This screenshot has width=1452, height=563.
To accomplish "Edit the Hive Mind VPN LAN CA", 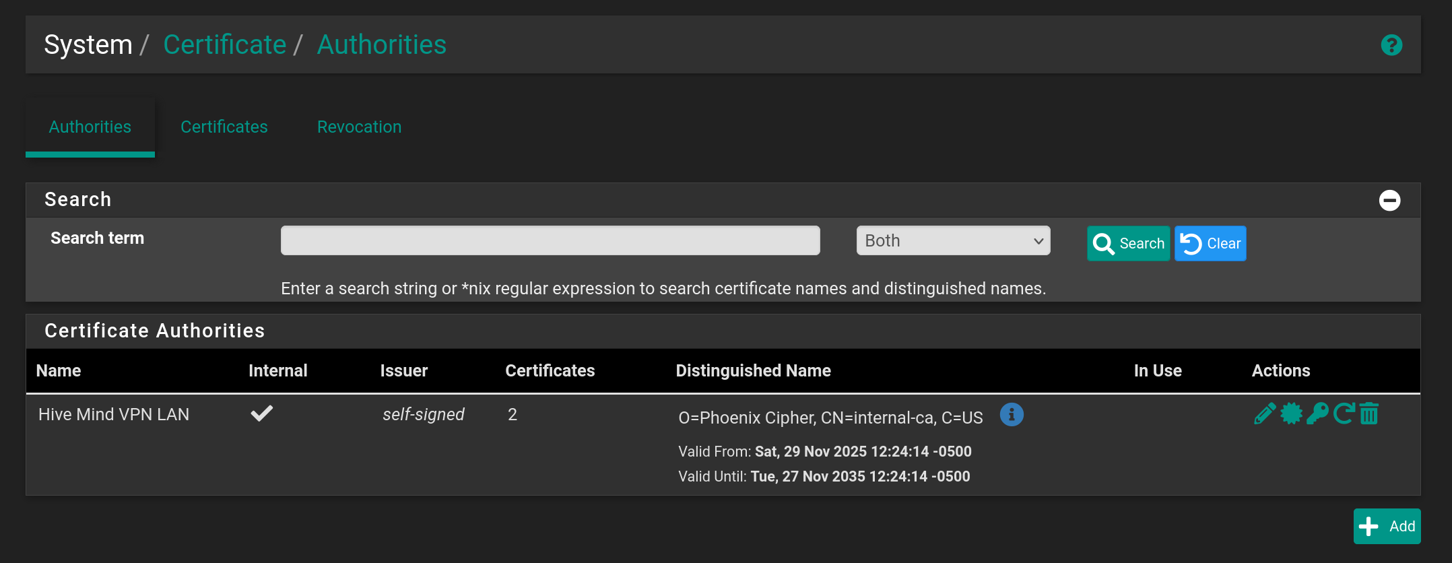I will pyautogui.click(x=1264, y=413).
